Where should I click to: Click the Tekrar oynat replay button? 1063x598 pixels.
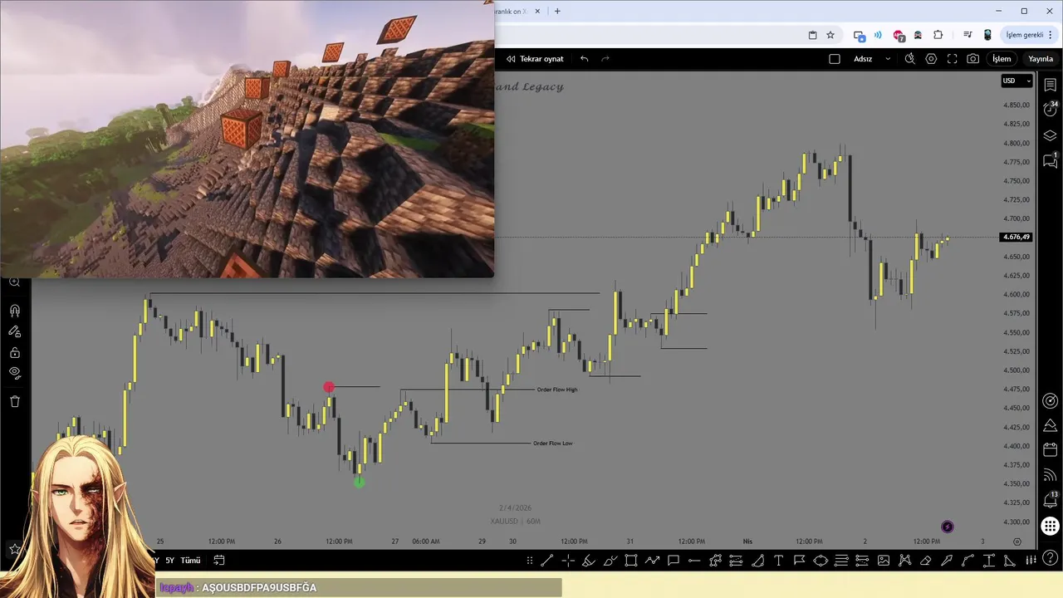(535, 59)
